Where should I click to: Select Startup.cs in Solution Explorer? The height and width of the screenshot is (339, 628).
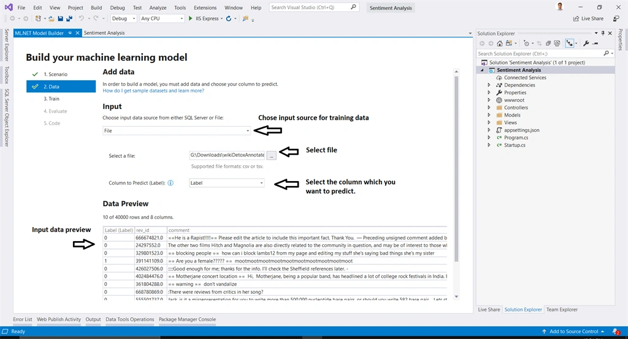515,145
